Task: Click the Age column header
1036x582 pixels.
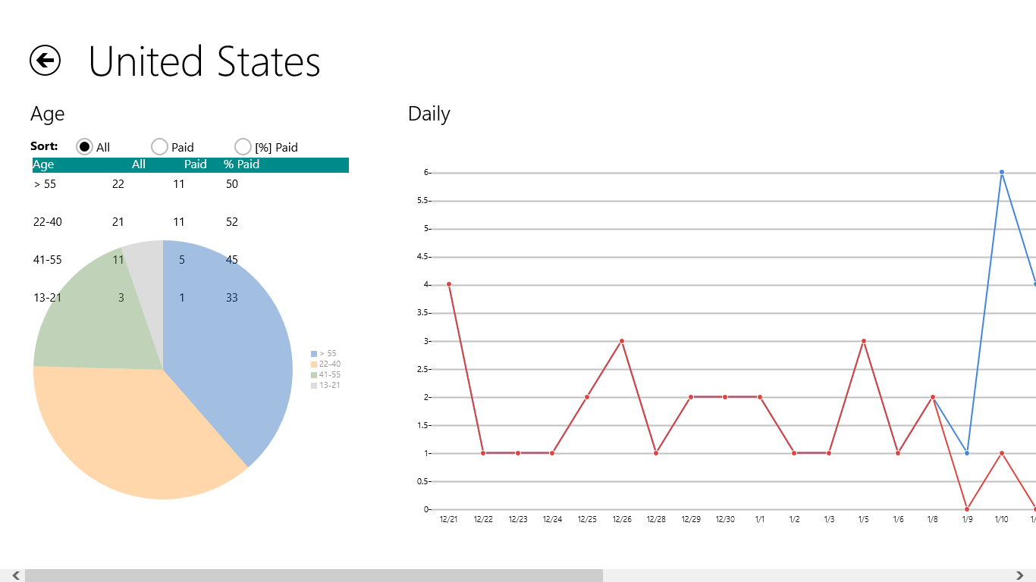Action: (x=44, y=164)
